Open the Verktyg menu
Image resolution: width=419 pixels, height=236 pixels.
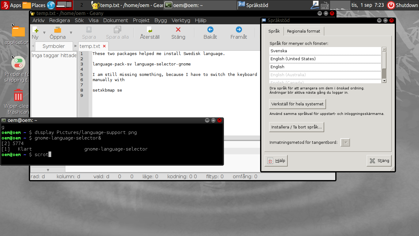coord(181,20)
